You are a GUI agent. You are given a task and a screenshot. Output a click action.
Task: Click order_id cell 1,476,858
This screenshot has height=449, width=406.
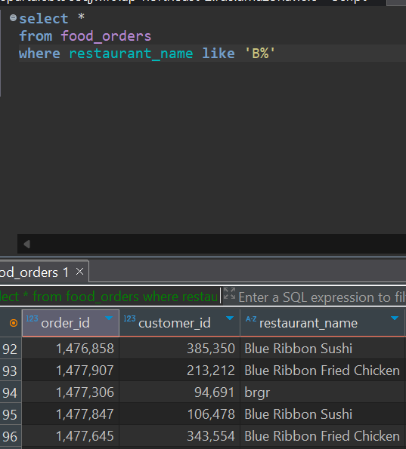coord(70,349)
